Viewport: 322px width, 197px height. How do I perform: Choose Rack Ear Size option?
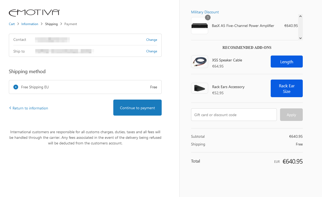286,88
